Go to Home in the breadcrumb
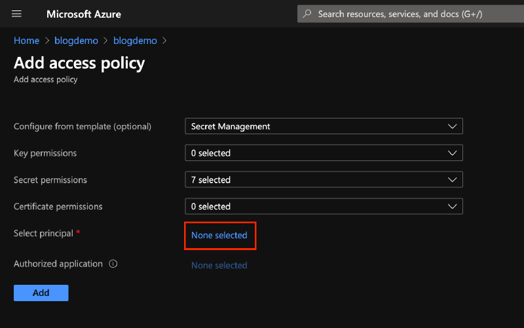 tap(26, 41)
